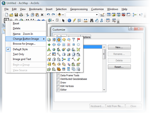Open the Bookmarks menu
The width and height of the screenshot is (150, 113).
[x=36, y=9]
